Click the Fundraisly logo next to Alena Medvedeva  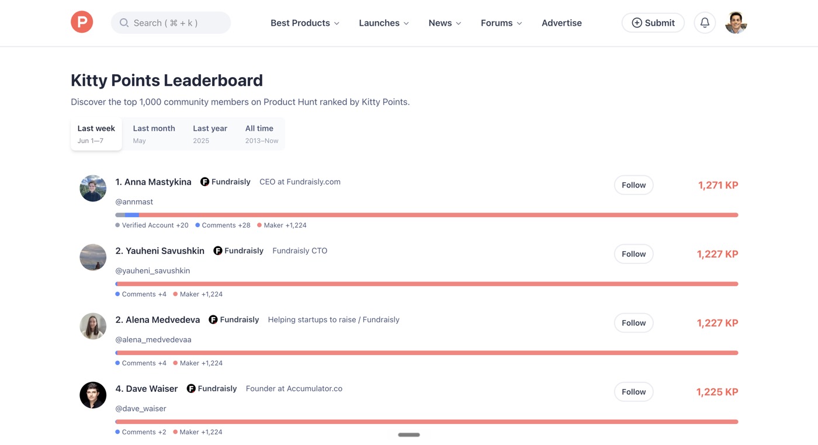[213, 319]
